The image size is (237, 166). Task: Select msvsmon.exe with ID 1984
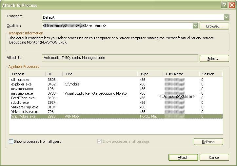click(x=117, y=89)
